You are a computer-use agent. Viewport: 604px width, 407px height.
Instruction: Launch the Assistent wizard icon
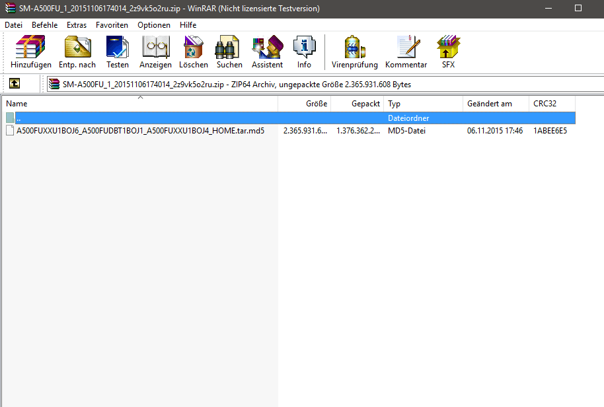(268, 47)
